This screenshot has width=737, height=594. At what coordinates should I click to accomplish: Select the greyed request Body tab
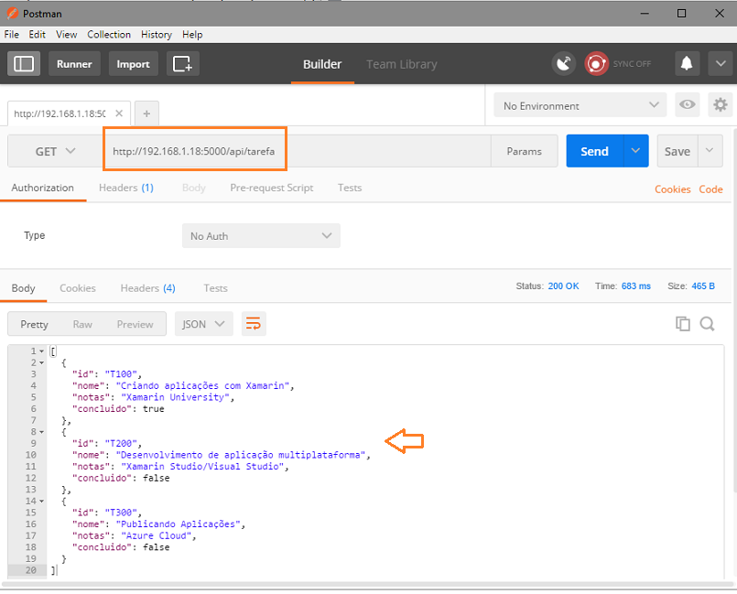click(194, 188)
